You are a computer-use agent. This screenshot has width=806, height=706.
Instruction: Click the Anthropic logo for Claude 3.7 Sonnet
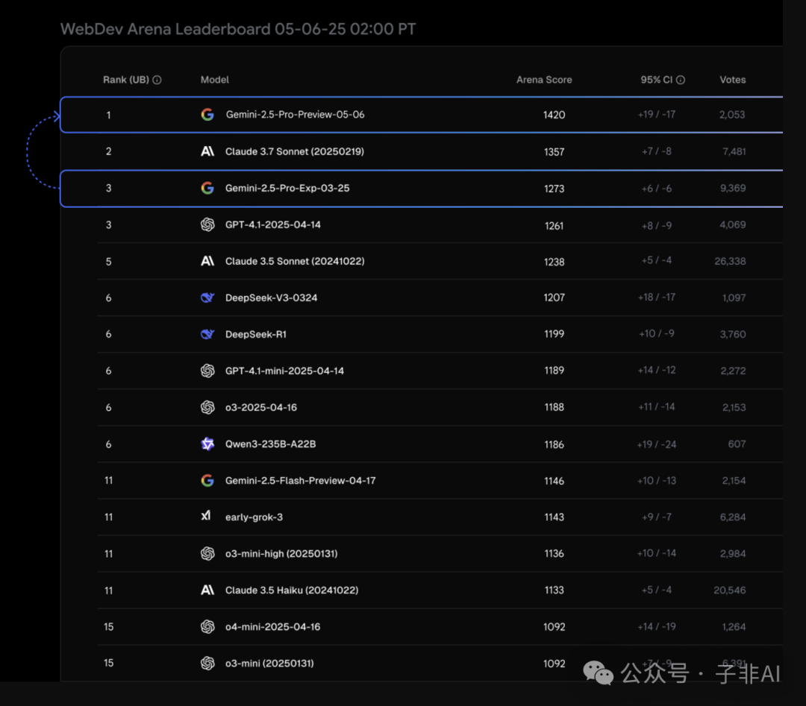(207, 151)
